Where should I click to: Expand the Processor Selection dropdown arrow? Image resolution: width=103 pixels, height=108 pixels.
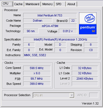point(72,95)
